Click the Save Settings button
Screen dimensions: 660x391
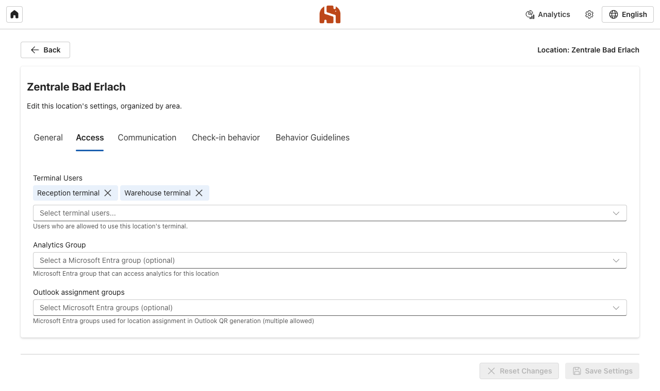click(x=602, y=371)
